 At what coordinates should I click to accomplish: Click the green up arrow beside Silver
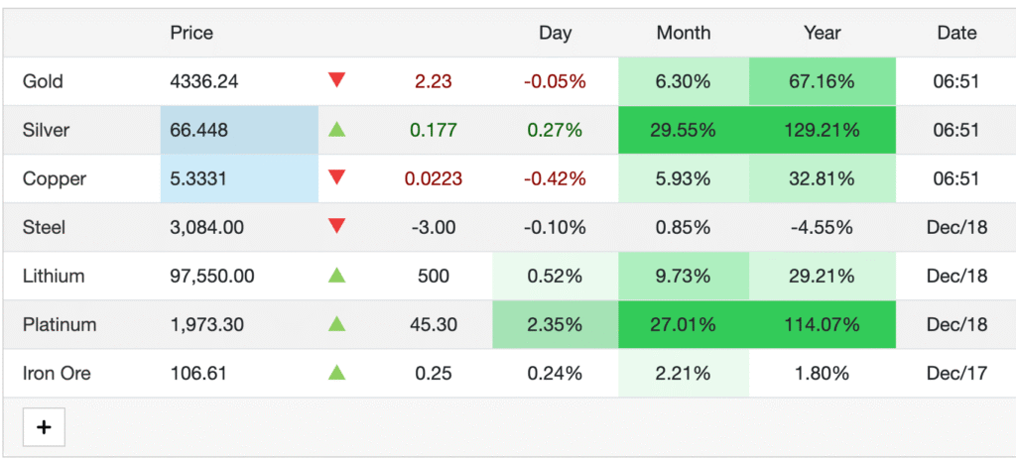point(337,130)
